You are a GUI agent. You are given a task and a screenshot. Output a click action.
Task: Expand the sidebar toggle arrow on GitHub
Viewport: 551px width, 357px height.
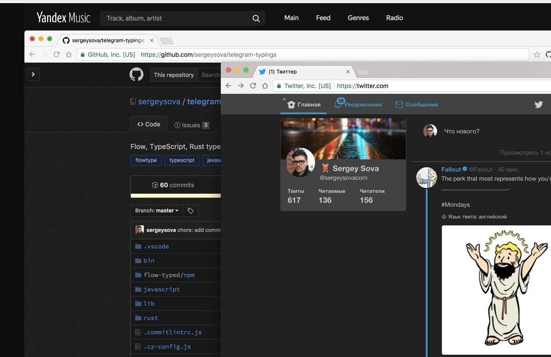click(x=33, y=75)
